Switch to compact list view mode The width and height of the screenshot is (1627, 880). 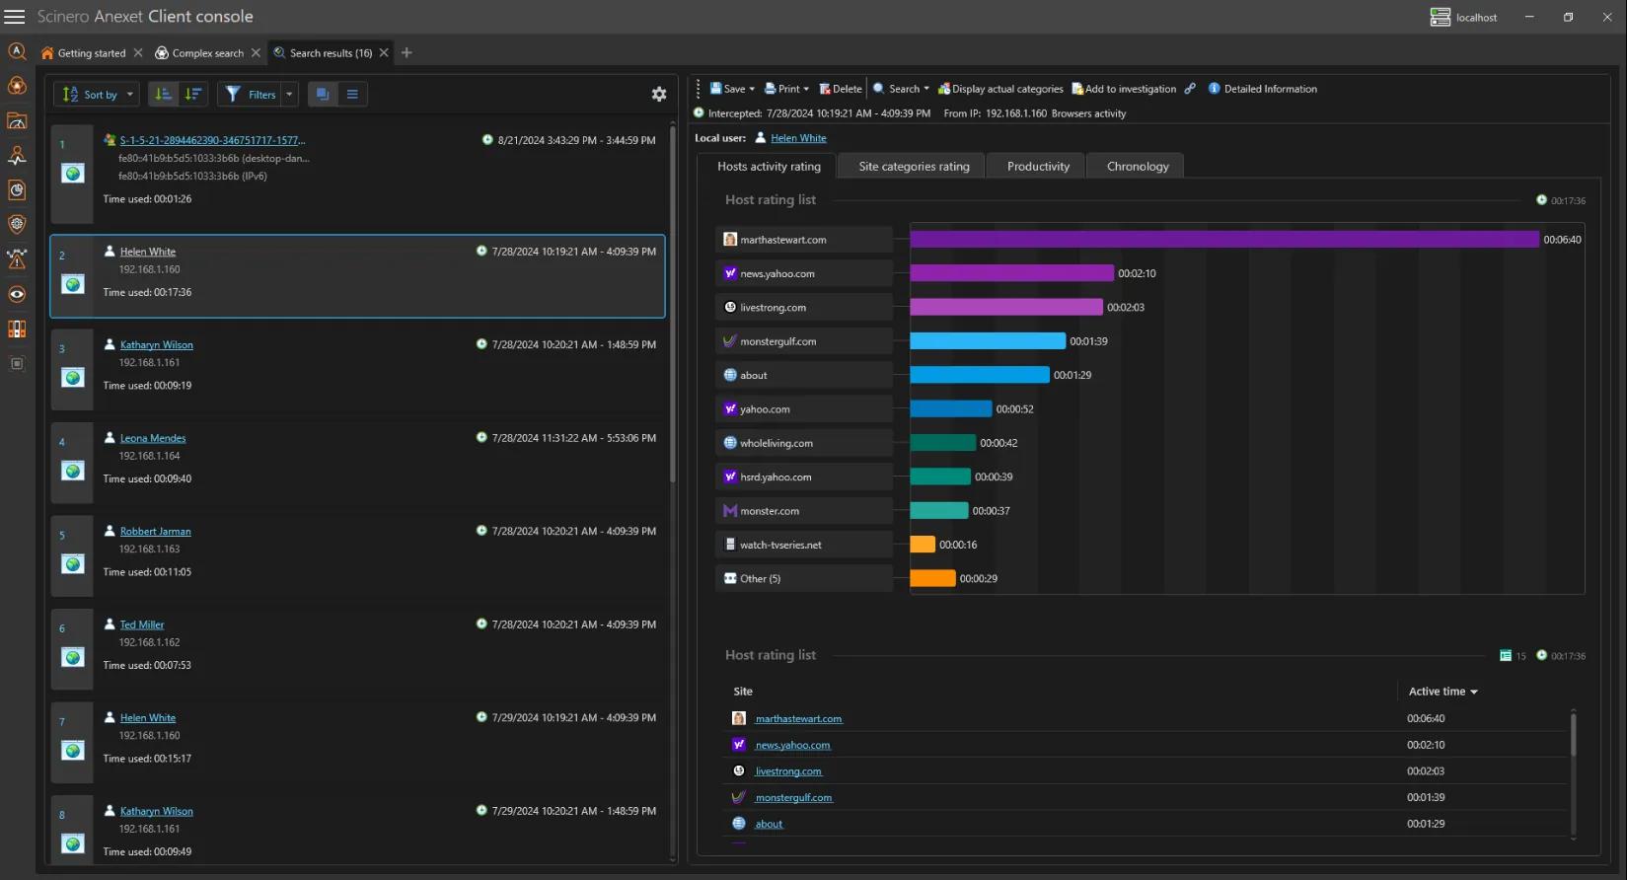point(352,94)
